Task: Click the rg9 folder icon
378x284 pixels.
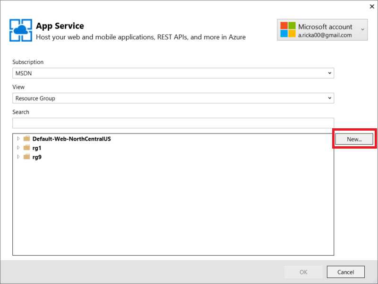Action: tap(26, 157)
